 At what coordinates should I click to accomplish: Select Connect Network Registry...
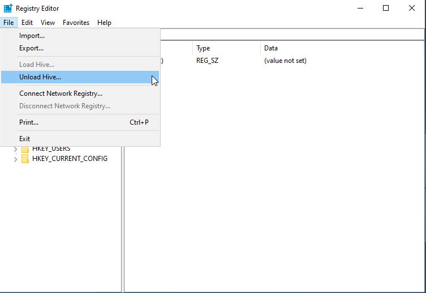click(80, 94)
